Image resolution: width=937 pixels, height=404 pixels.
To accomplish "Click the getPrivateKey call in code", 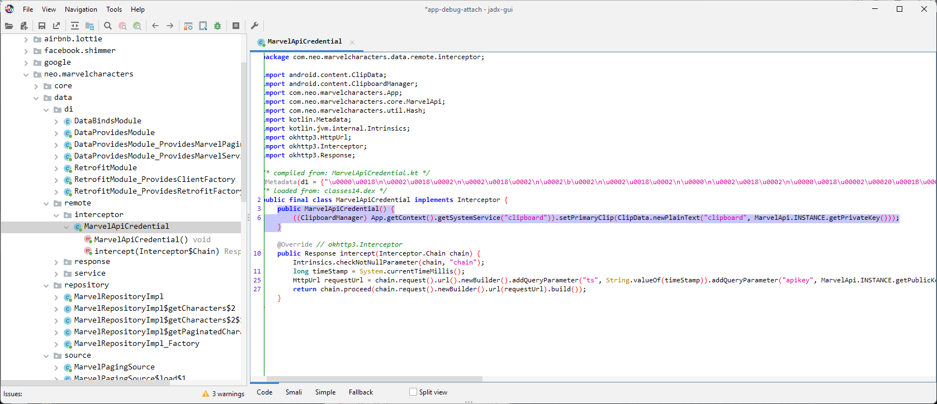I will tap(854, 218).
